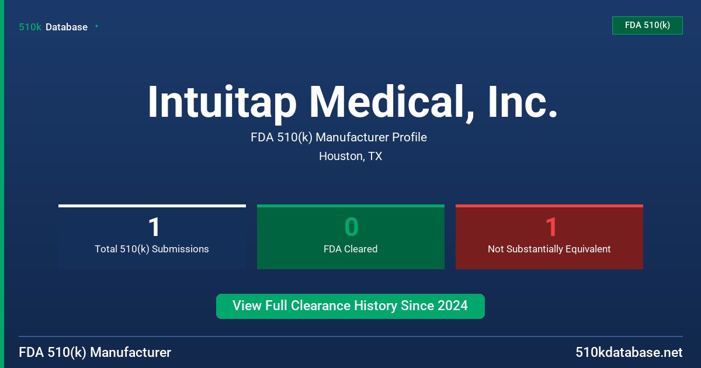Open the Not Substantially Equivalent card

549,237
